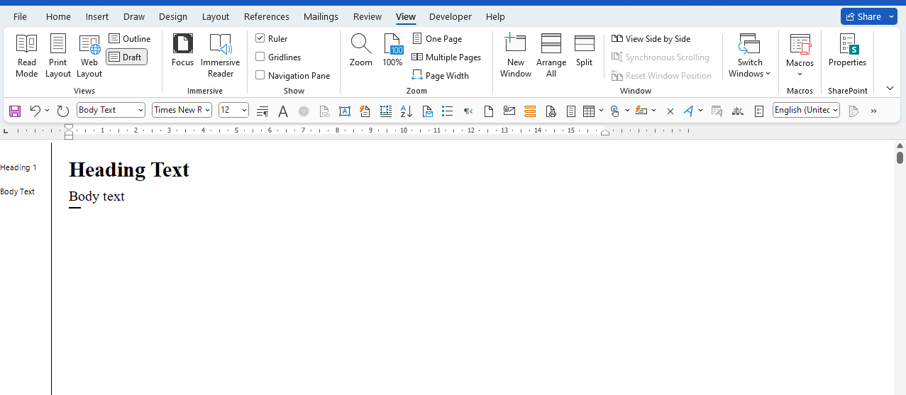Select Multiple Pages zoom option
Screen dimensions: 906x395
(446, 57)
